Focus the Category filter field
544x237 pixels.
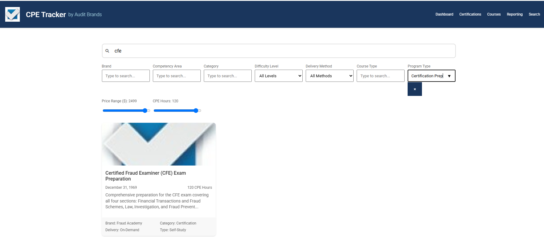coord(228,76)
